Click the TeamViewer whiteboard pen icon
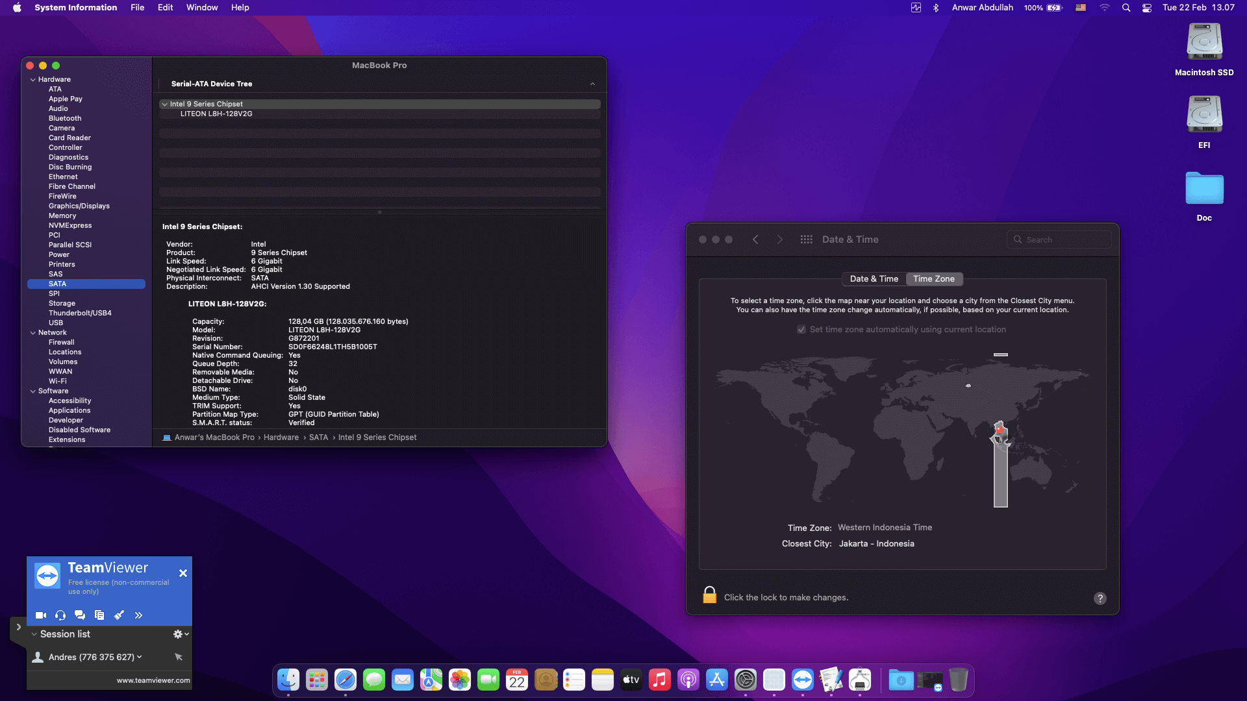Viewport: 1247px width, 701px height. point(119,615)
